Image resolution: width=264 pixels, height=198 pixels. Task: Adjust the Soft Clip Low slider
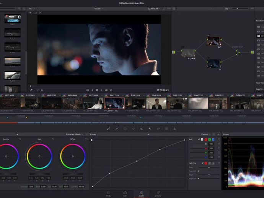(x=209, y=167)
